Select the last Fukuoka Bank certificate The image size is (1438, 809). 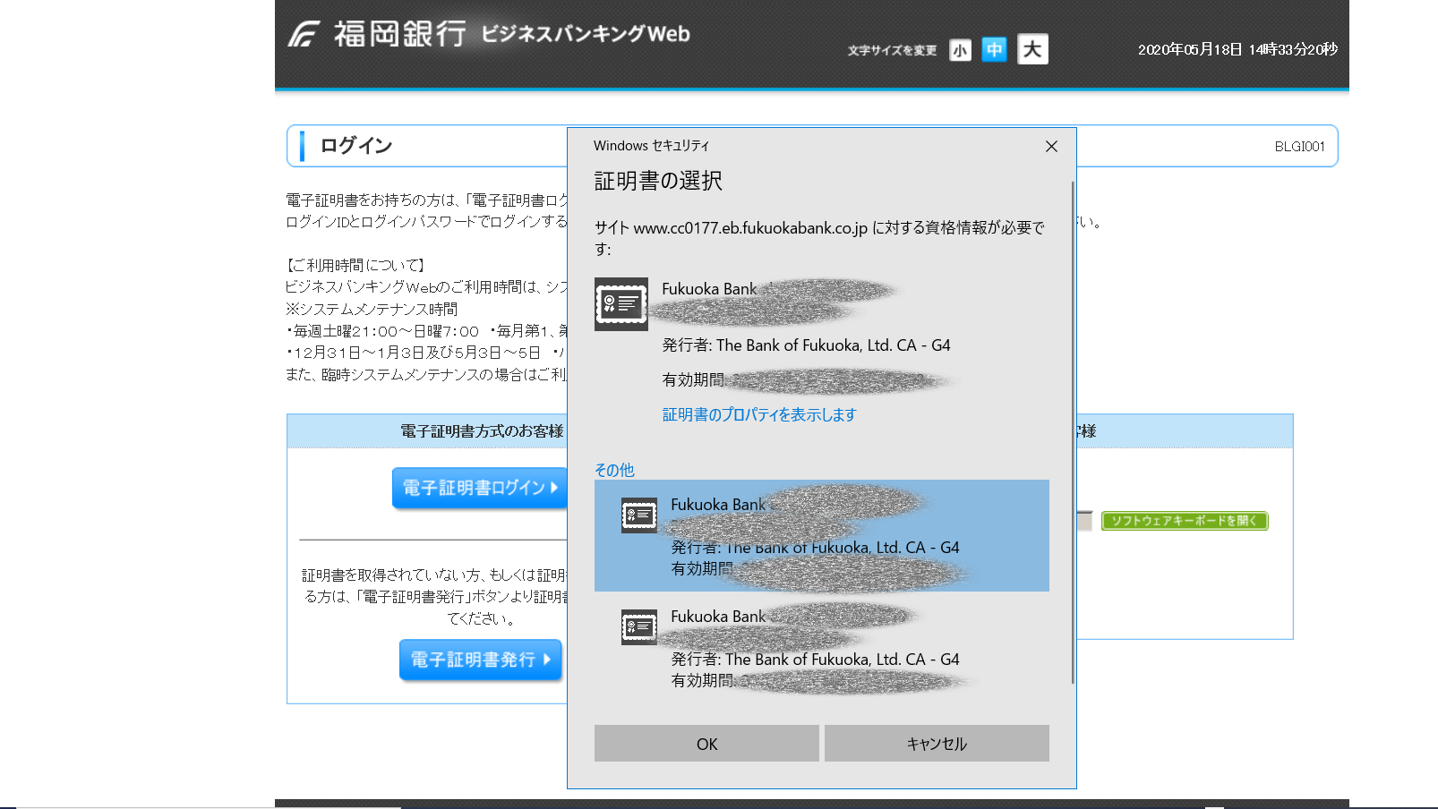822,648
